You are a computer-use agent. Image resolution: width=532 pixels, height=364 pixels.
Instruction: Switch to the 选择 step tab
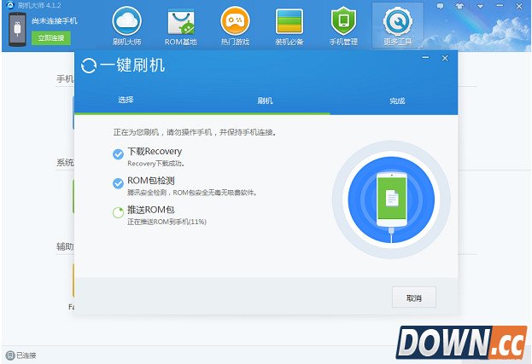pyautogui.click(x=126, y=101)
